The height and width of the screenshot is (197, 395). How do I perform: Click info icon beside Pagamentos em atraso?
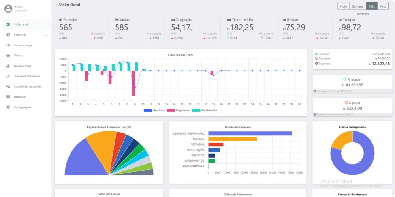pyautogui.click(x=315, y=114)
